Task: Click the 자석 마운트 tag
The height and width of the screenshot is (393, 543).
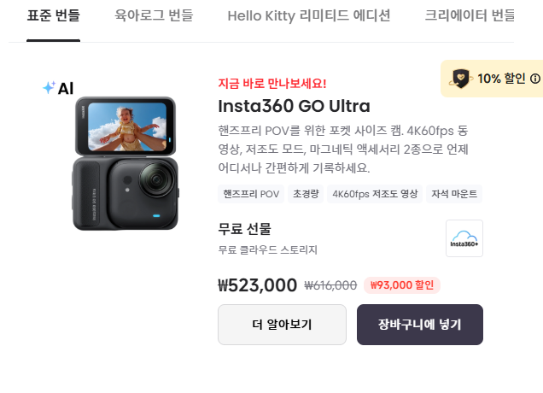Action: [454, 194]
